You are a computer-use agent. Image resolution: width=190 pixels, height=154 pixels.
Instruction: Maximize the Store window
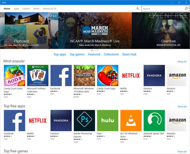tap(179, 3)
